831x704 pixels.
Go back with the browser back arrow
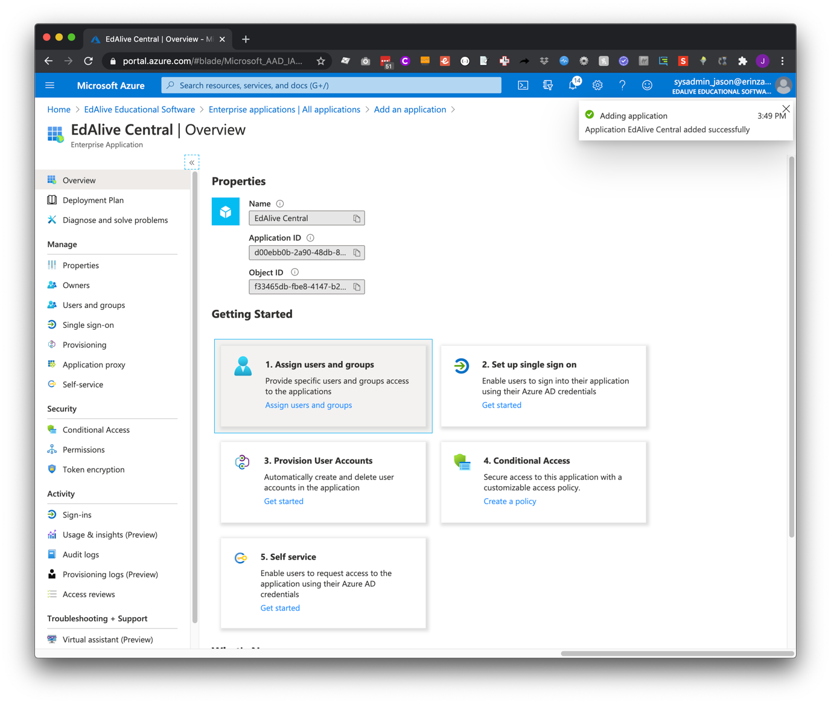(48, 61)
